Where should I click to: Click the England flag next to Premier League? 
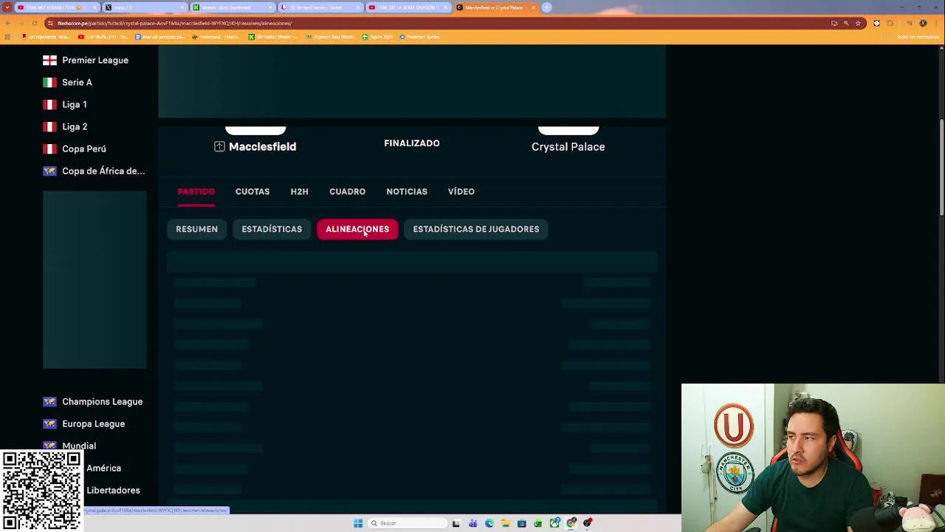coord(49,61)
